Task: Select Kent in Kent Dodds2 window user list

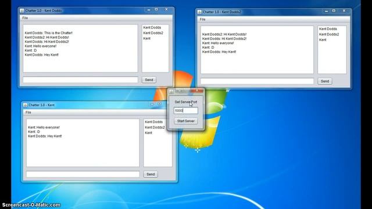Action: pos(323,40)
